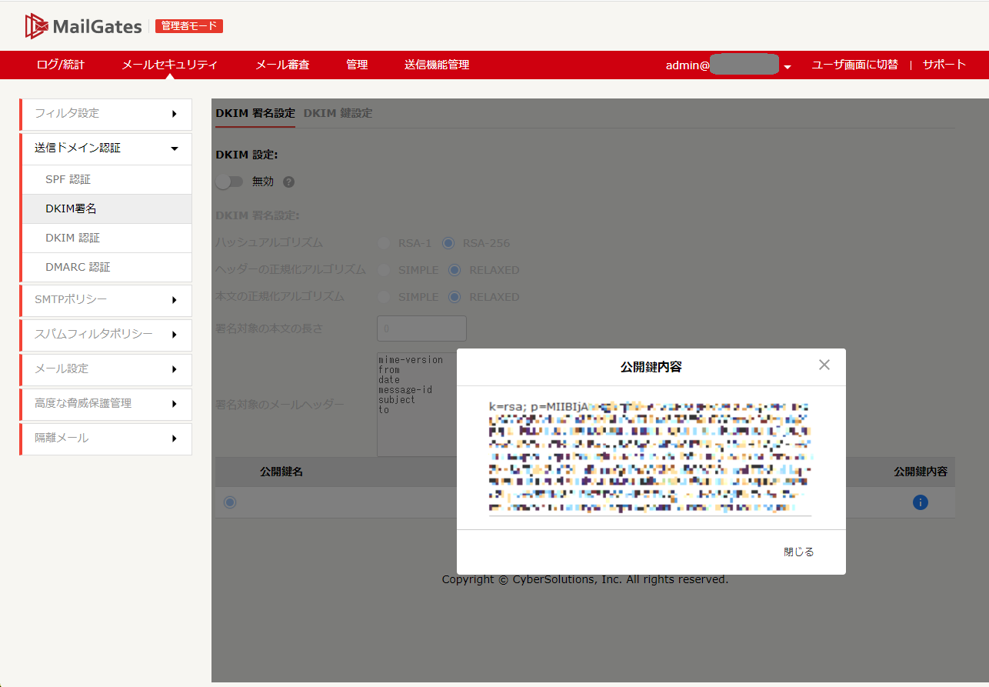989x687 pixels.
Task: Expand the スパムフィルタポリシー section
Action: click(105, 335)
